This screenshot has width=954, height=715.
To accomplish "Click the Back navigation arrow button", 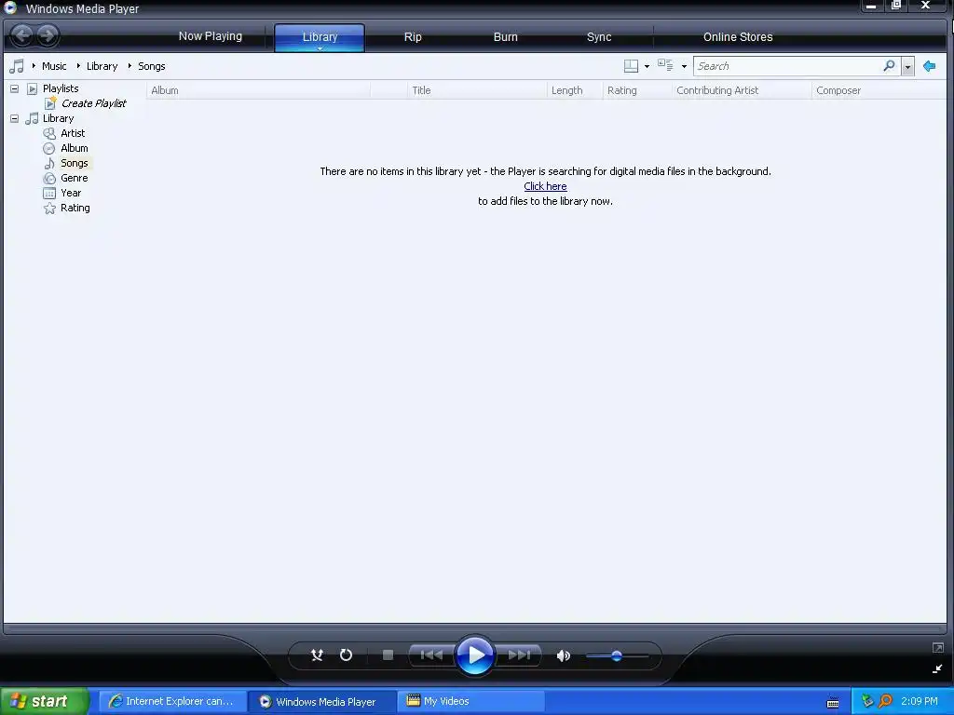I will [22, 35].
